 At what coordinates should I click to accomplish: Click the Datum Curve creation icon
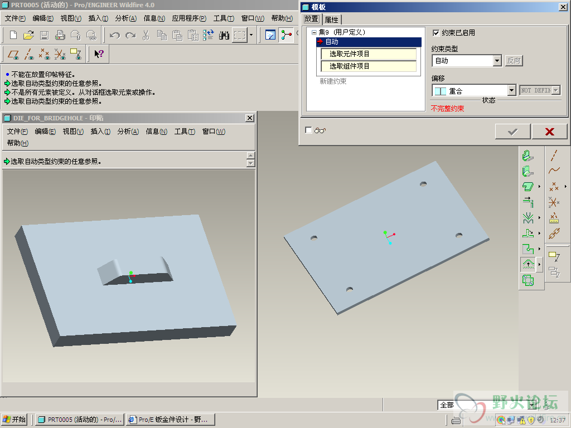pos(554,171)
